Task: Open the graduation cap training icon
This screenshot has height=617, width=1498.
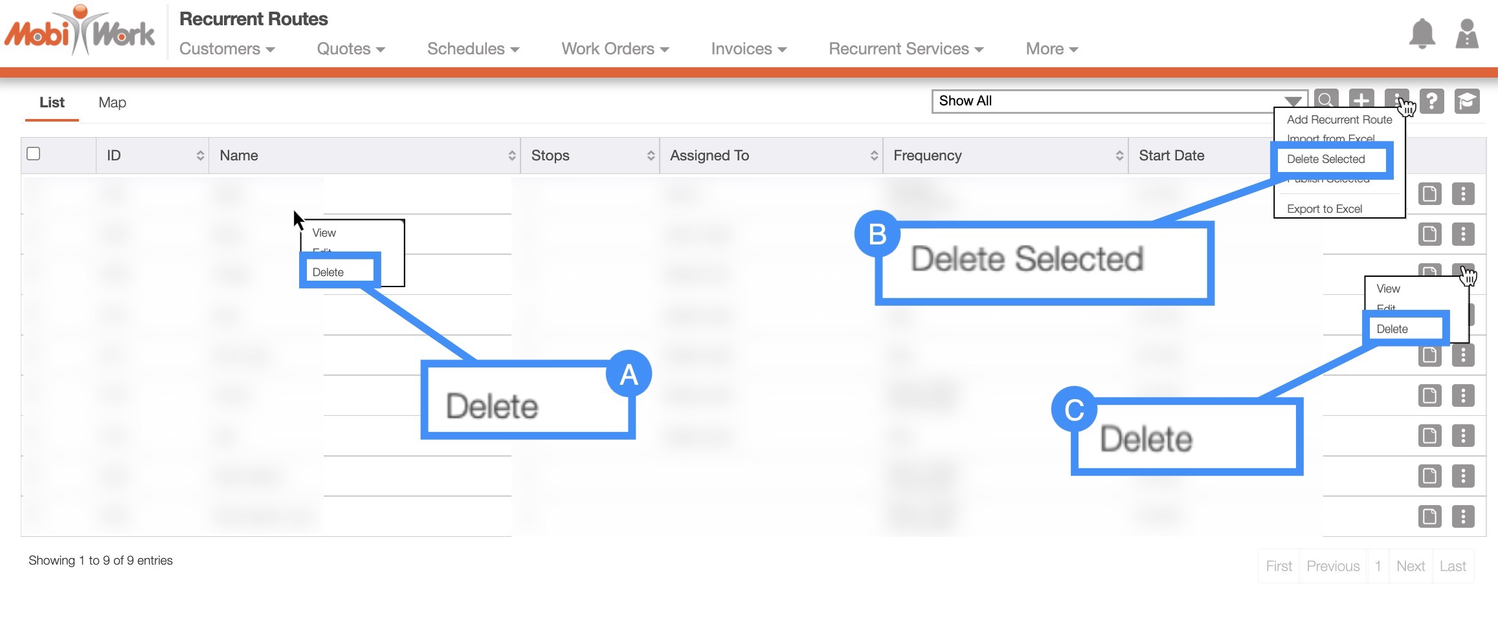Action: pos(1466,102)
